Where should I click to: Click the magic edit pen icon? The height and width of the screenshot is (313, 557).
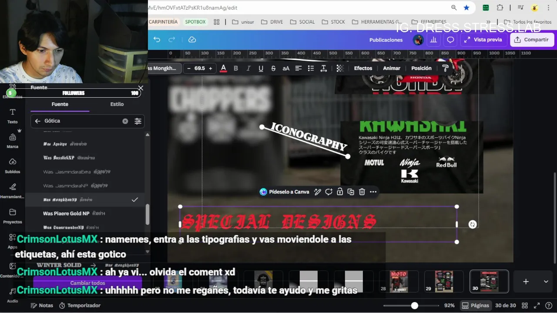[318, 192]
